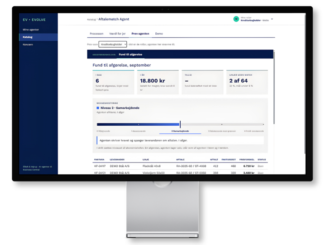326x245 pixels.
Task: Click the Leverandør column header
Action: click(x=117, y=160)
